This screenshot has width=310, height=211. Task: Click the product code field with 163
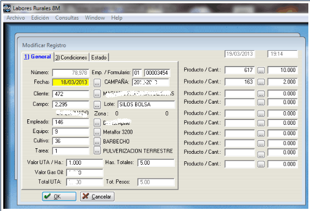point(240,82)
